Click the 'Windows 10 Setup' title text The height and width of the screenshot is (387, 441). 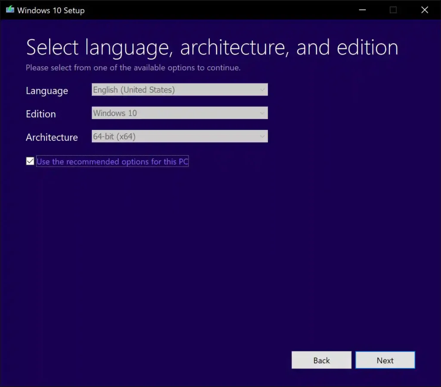[51, 10]
